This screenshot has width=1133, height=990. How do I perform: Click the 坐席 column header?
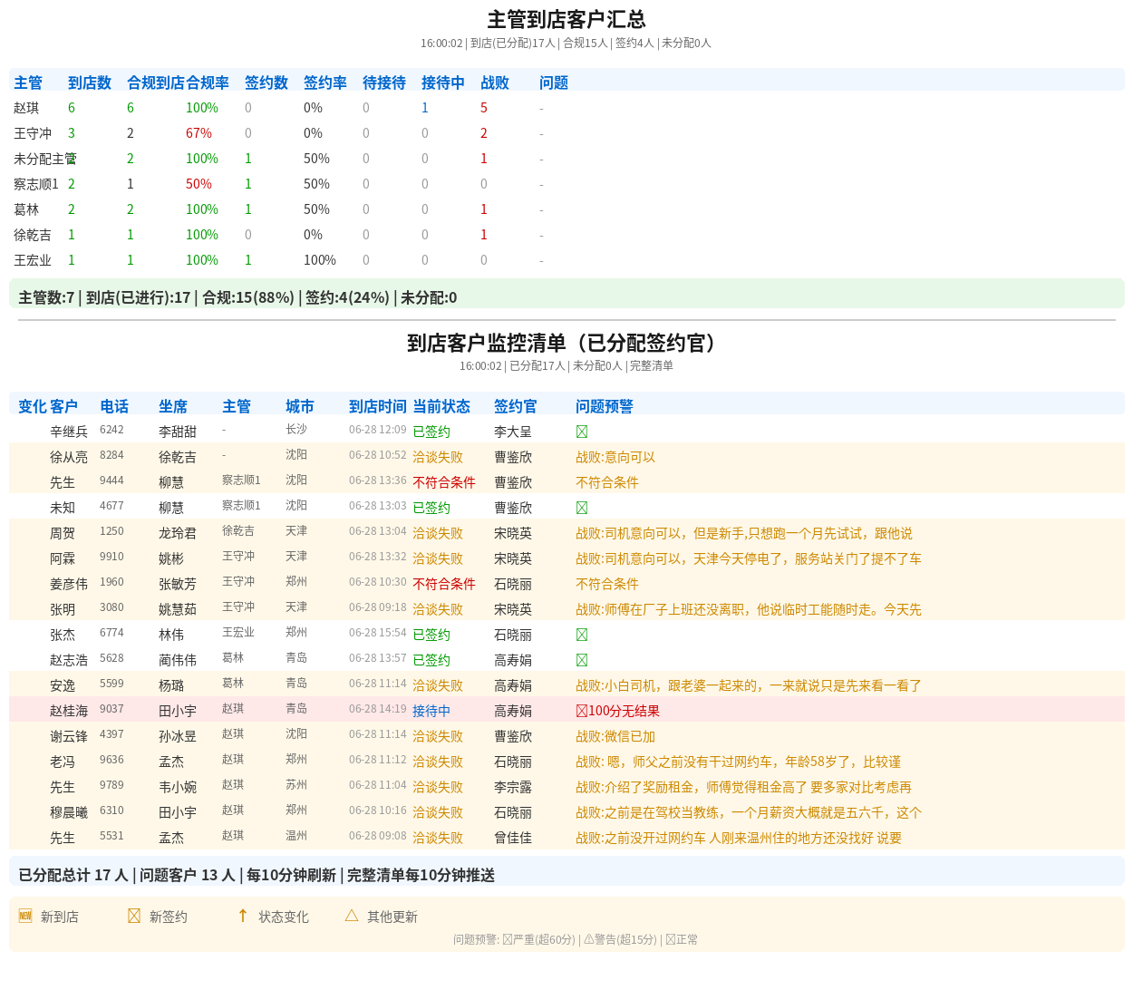[x=173, y=406]
